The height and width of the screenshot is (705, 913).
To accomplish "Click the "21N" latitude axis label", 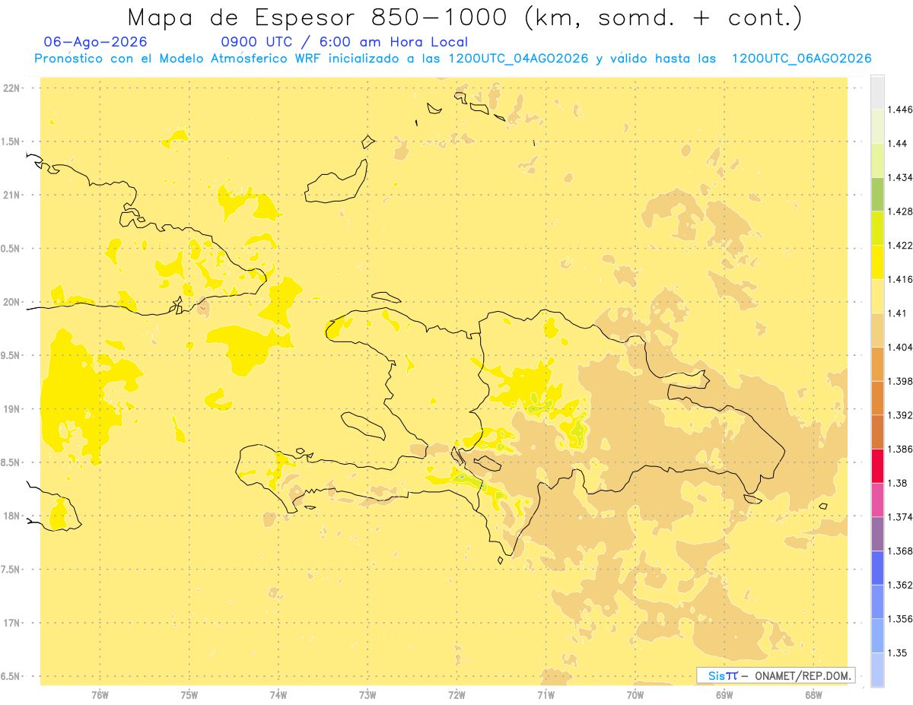I will [x=11, y=195].
